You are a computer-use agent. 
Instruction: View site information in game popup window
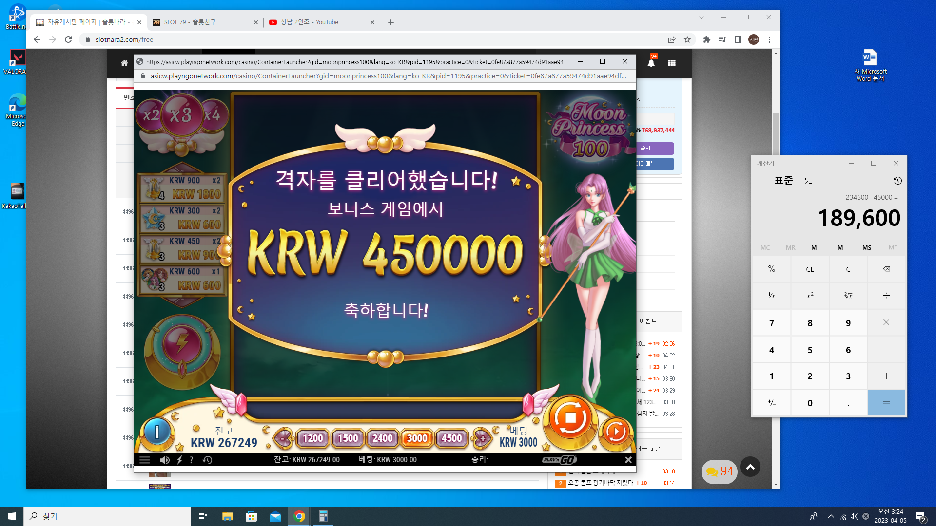[143, 76]
